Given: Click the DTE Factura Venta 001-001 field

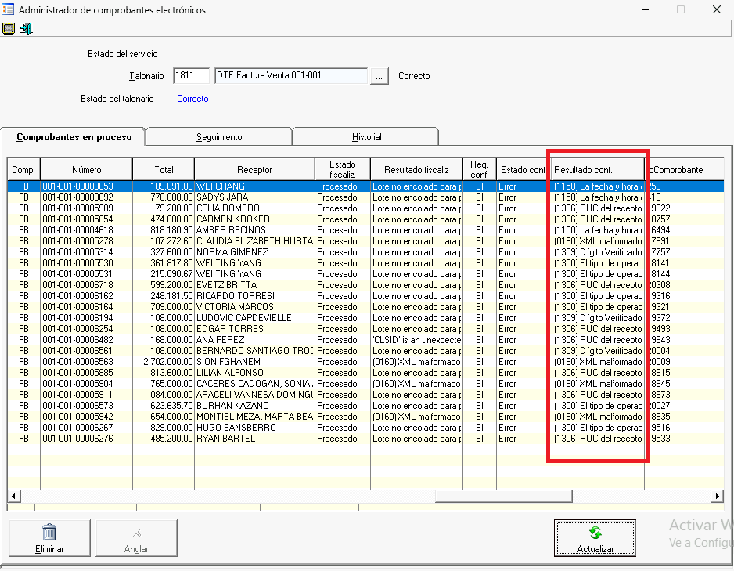Looking at the screenshot, I should pyautogui.click(x=290, y=76).
